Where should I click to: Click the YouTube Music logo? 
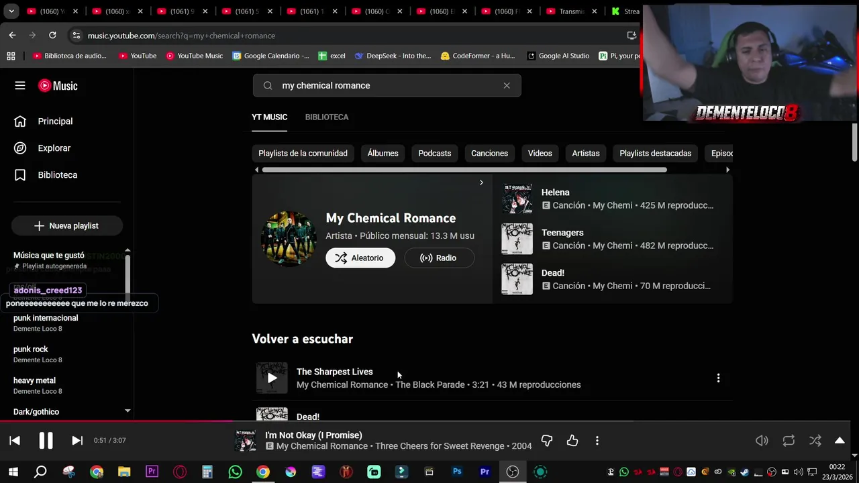click(x=58, y=86)
